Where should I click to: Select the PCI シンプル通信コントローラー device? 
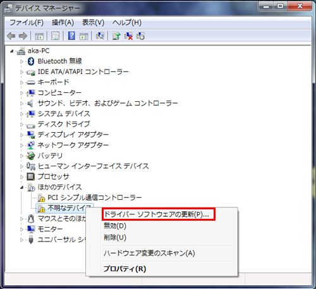click(95, 197)
